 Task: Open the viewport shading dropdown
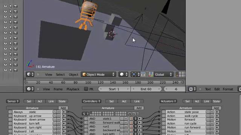click(123, 75)
